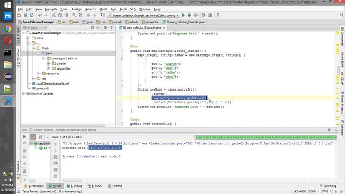This screenshot has width=345, height=194.
Task: Click the Save All toolbar icon
Action: click(25, 15)
